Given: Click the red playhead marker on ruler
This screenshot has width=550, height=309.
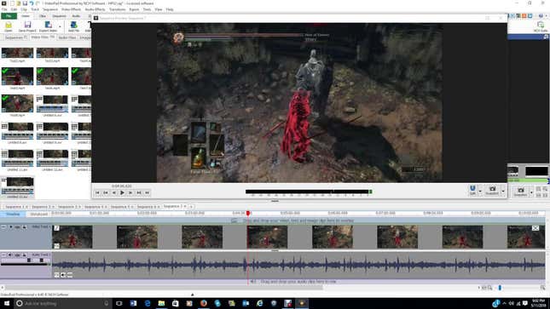Looking at the screenshot, I should click(x=248, y=213).
